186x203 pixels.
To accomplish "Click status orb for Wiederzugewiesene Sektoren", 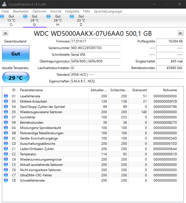I will (x=6, y=112).
